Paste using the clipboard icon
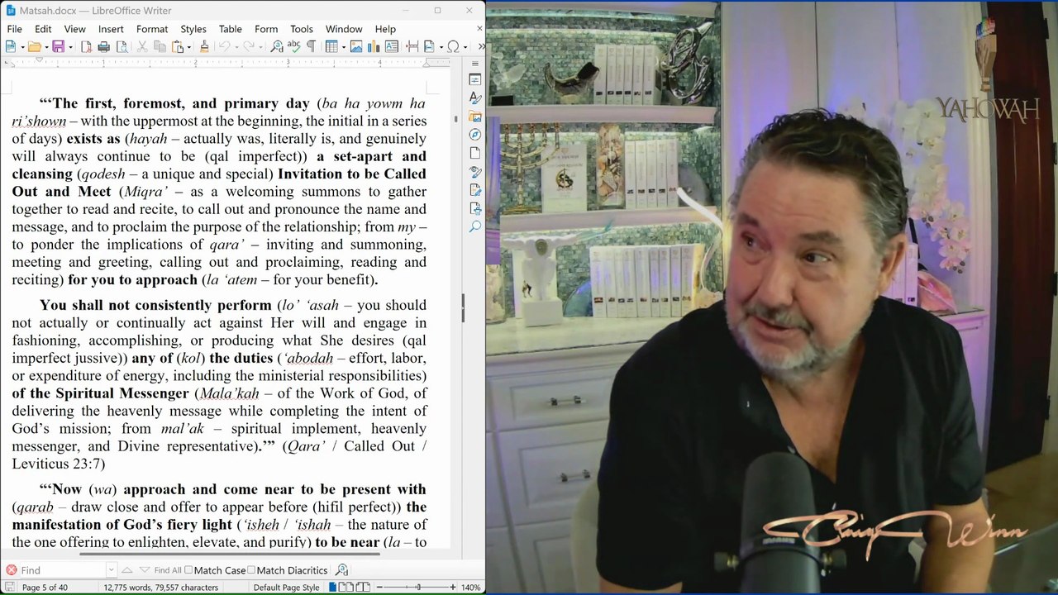Viewport: 1058px width, 595px height. [x=177, y=46]
